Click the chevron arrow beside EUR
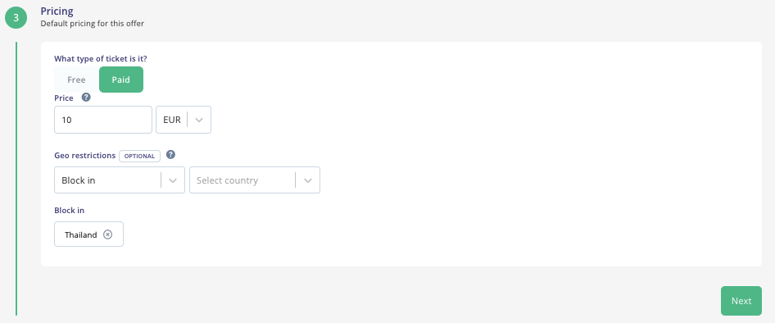 (x=199, y=120)
